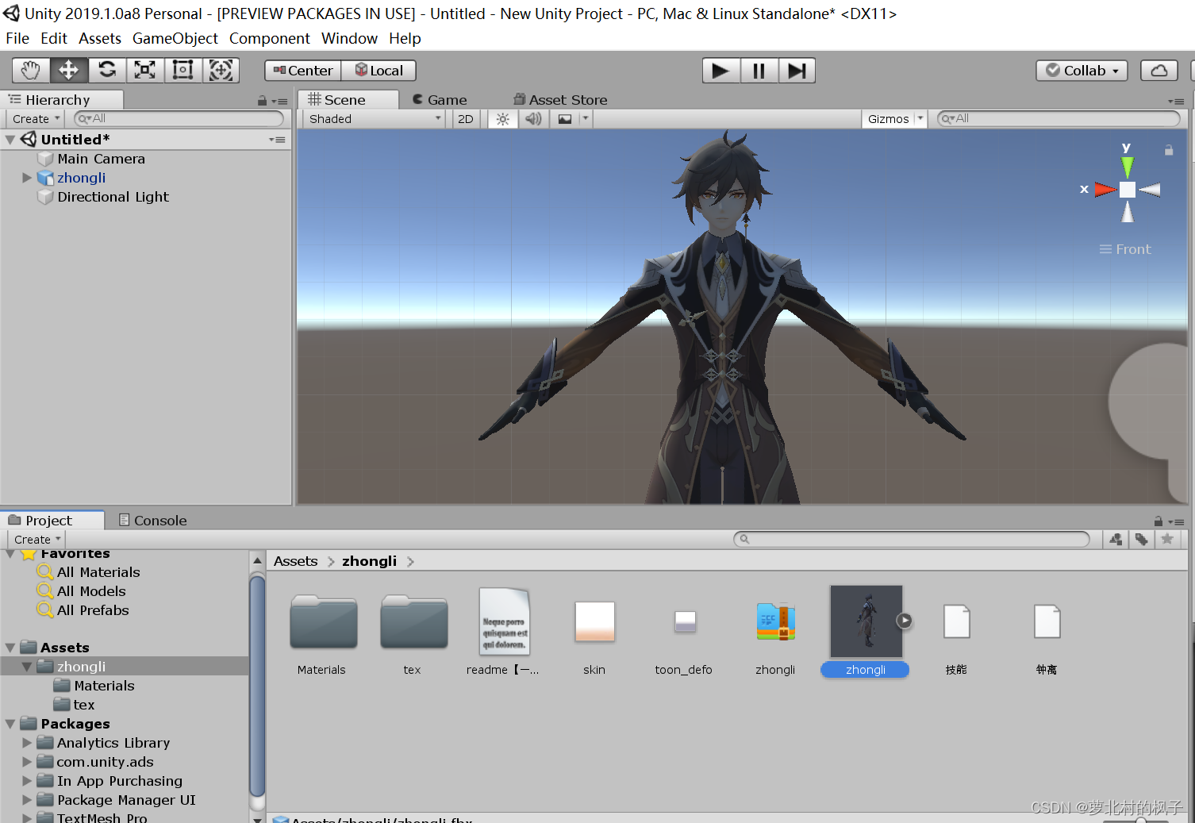Select the Scale tool
The height and width of the screenshot is (823, 1195).
click(144, 71)
